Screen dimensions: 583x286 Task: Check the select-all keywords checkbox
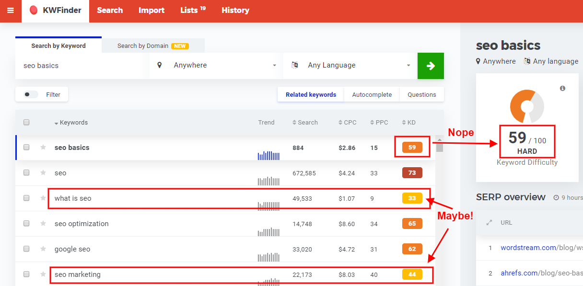(26, 123)
